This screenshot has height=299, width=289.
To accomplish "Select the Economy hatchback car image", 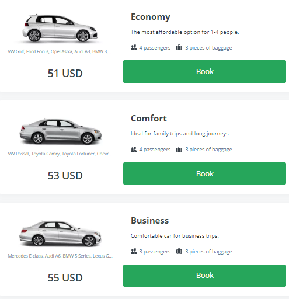I will pos(60,28).
